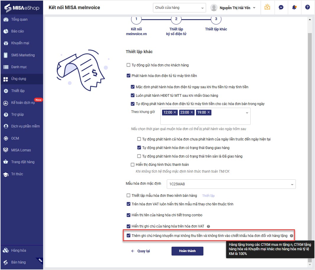The image size is (315, 270).
Task: Click the Dịch vụ phần mềm icon
Action: [6, 126]
